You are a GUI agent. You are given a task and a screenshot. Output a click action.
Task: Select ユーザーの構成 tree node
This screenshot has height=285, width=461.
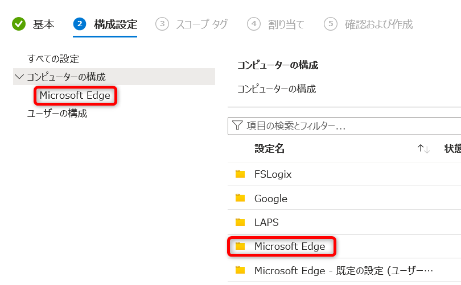pos(57,114)
